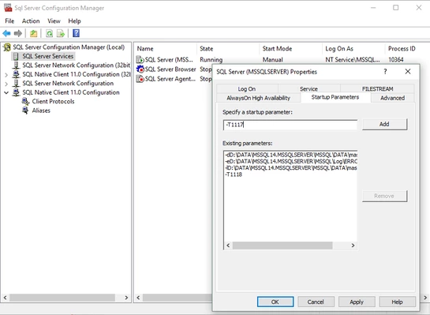
Task: Select the -lD:\DATA existing parameter line
Action: [290, 168]
